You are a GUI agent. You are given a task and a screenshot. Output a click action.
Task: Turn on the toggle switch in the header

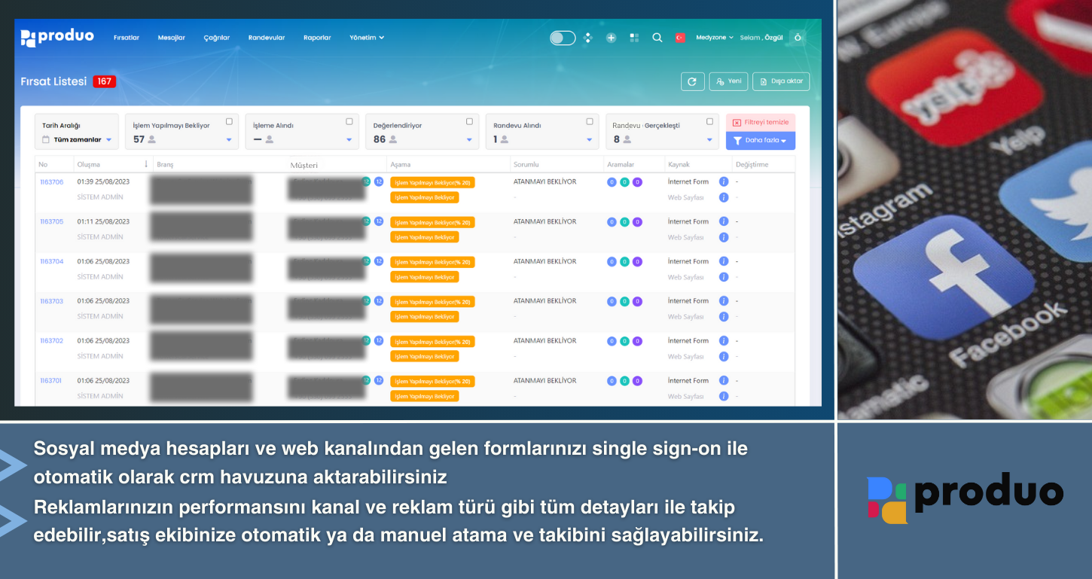pyautogui.click(x=563, y=38)
